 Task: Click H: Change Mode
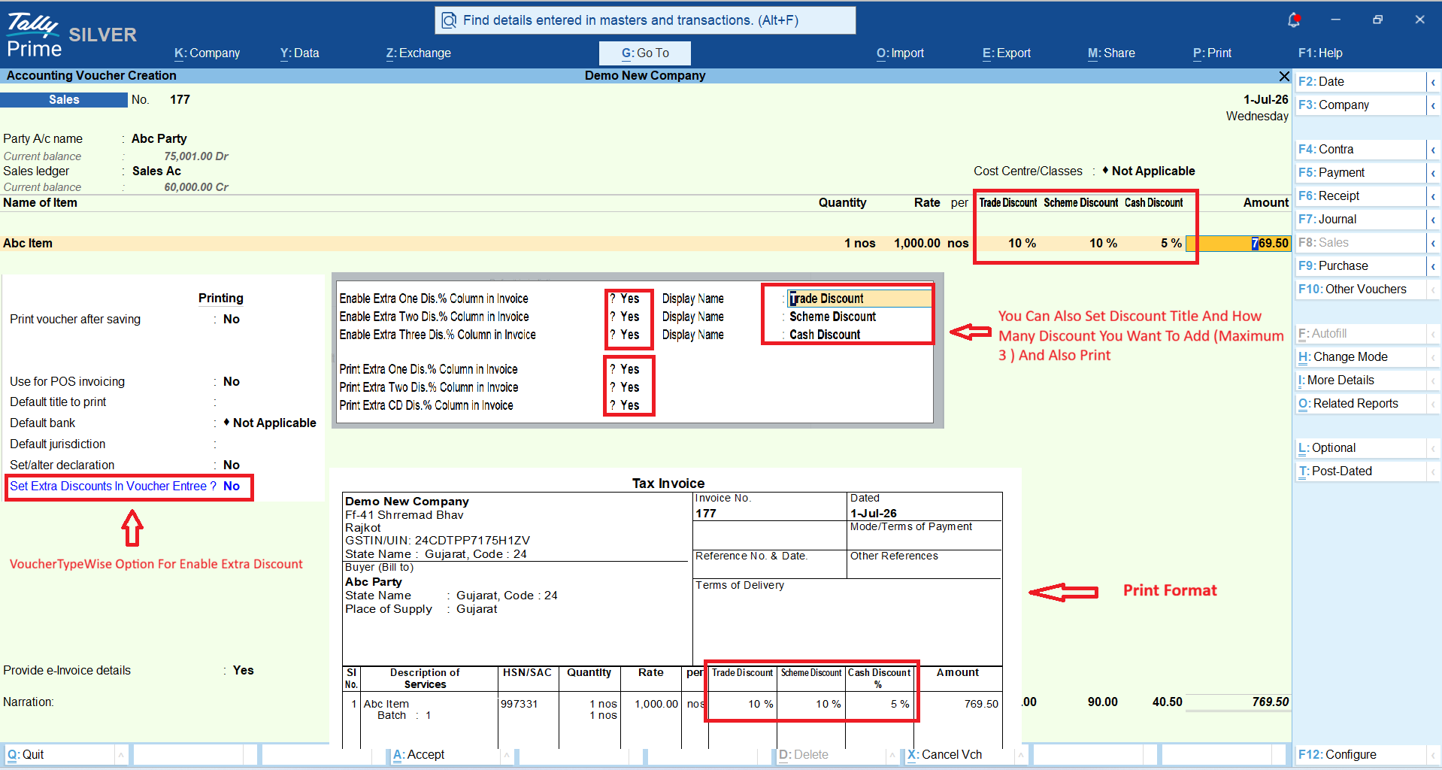click(x=1360, y=356)
